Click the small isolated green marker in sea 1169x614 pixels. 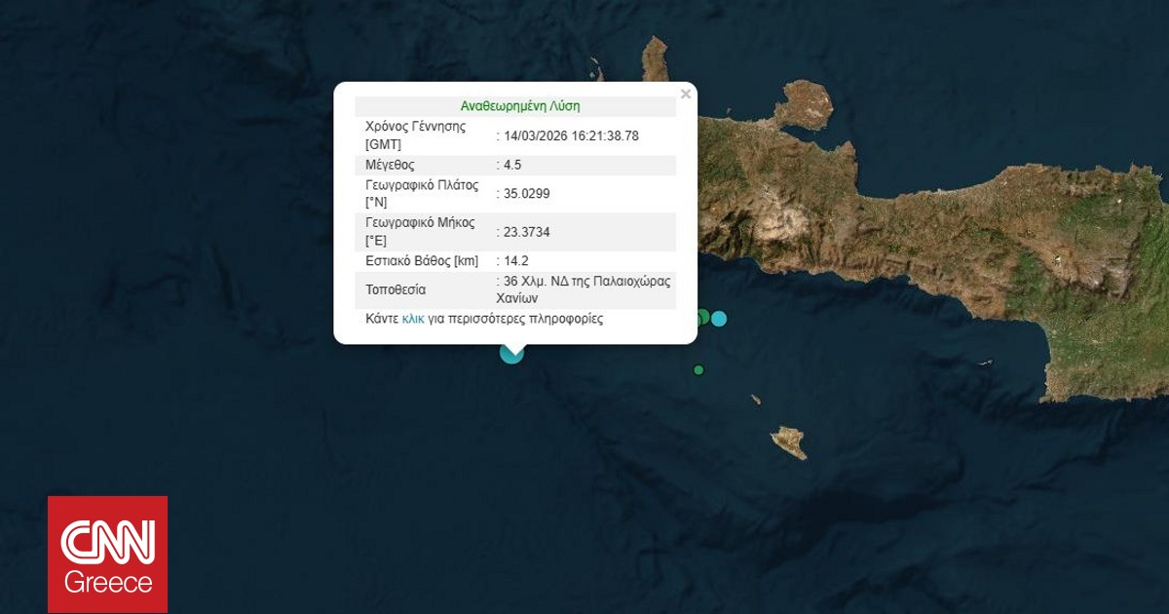(698, 369)
